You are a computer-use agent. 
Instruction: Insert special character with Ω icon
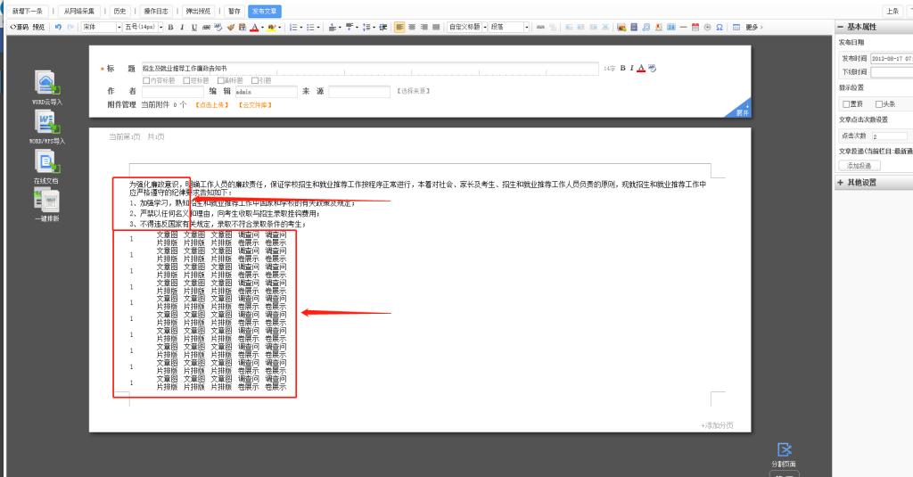coord(719,28)
